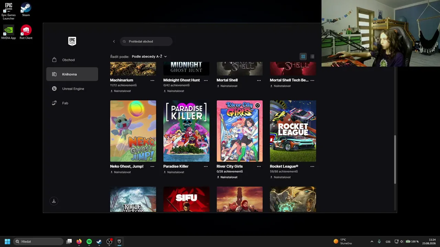Select the Midnight Ghost Hunt cover art
The height and width of the screenshot is (247, 440).
tap(186, 69)
